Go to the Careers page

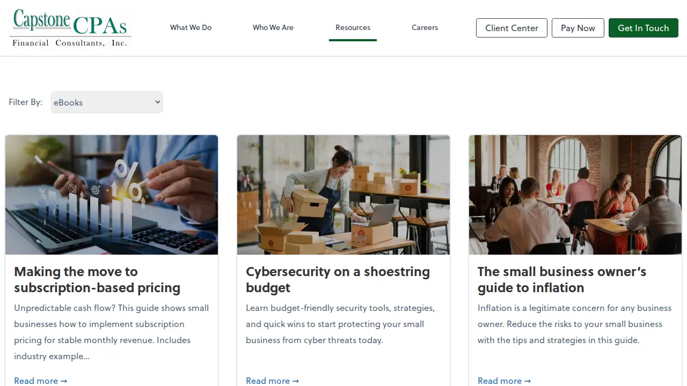coord(425,27)
